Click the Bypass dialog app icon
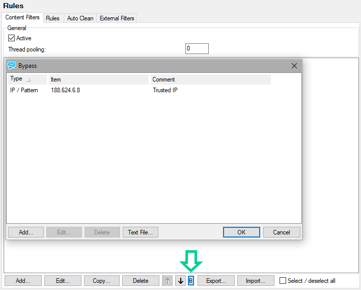The image size is (361, 290). pos(12,66)
